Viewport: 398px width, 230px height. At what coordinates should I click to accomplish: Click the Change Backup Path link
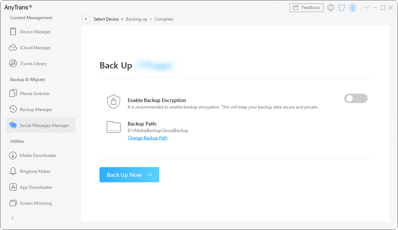(147, 138)
